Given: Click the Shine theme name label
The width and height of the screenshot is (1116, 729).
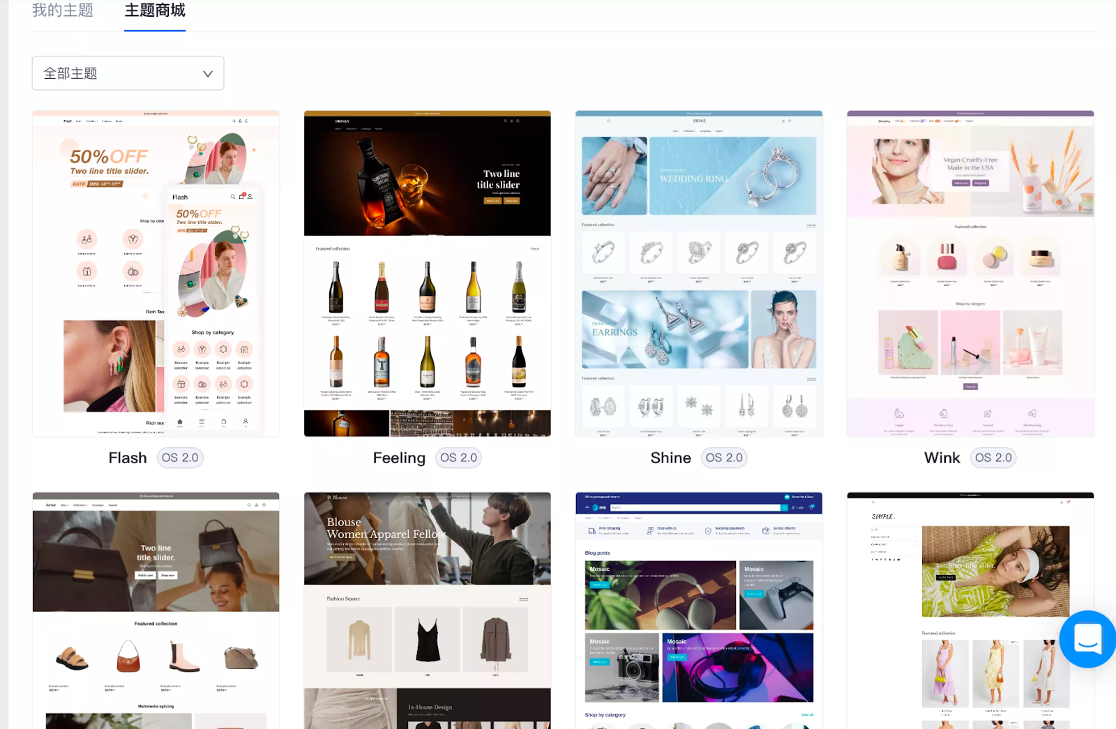Looking at the screenshot, I should (670, 458).
